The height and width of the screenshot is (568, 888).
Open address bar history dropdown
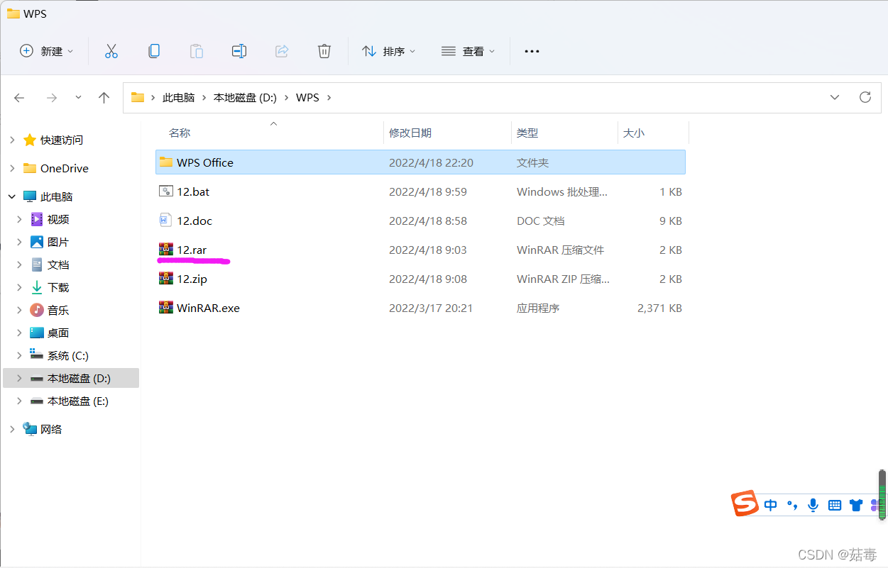click(x=835, y=97)
